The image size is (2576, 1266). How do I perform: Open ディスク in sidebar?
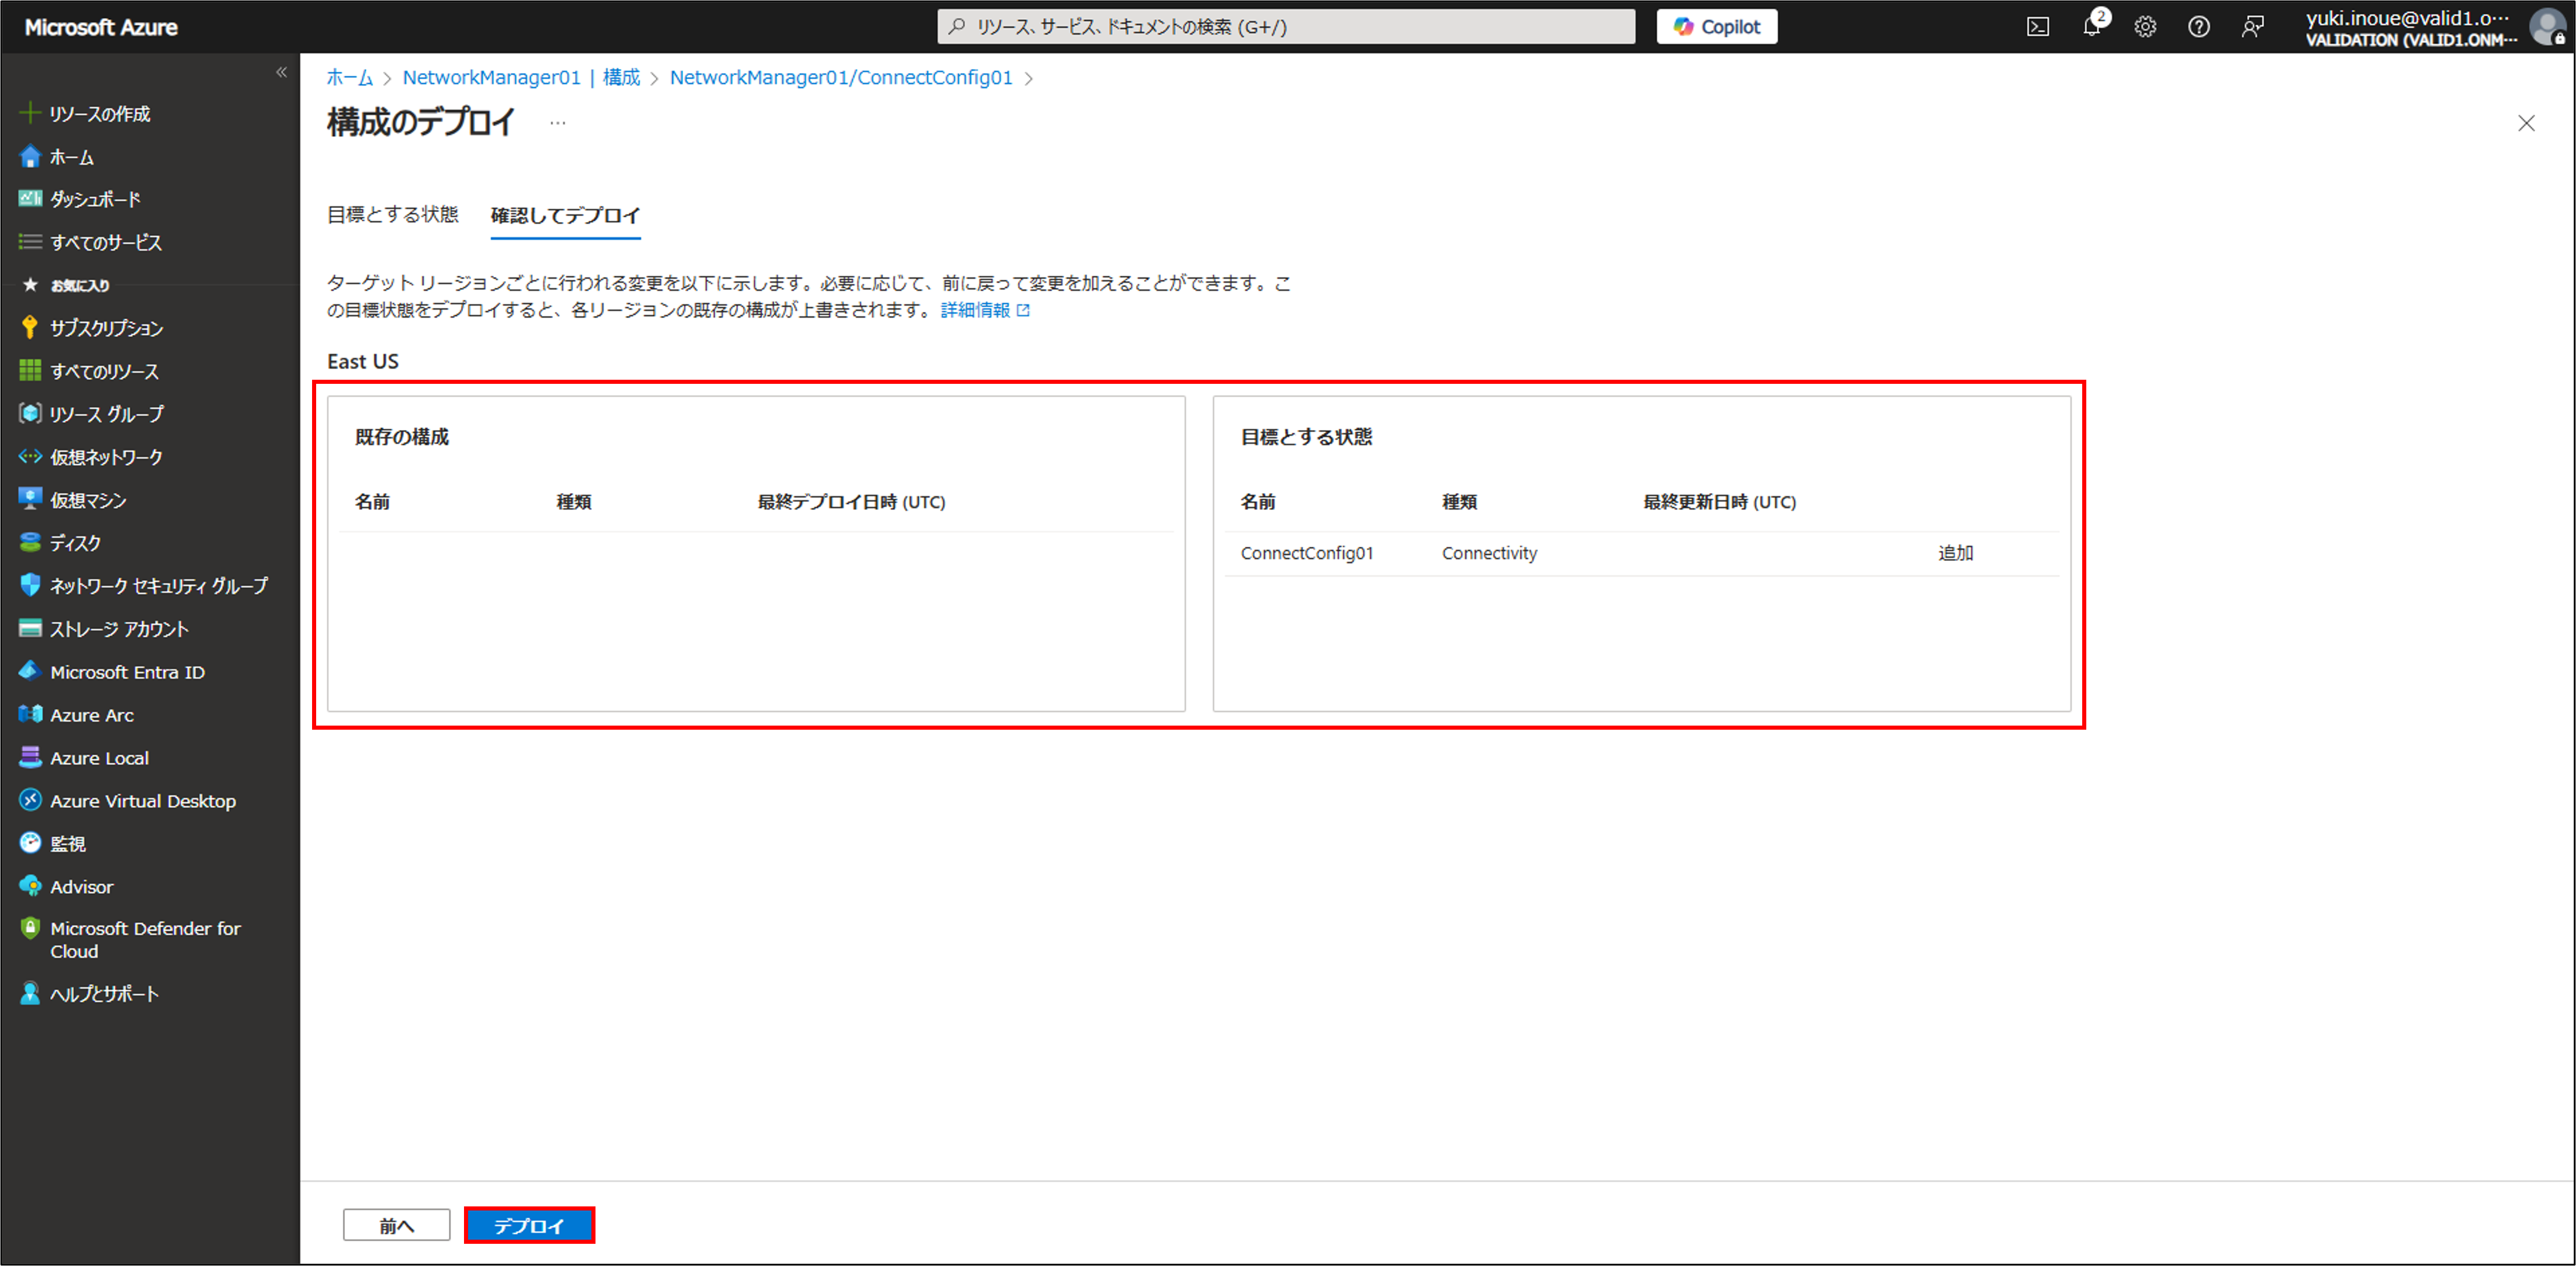click(x=75, y=542)
